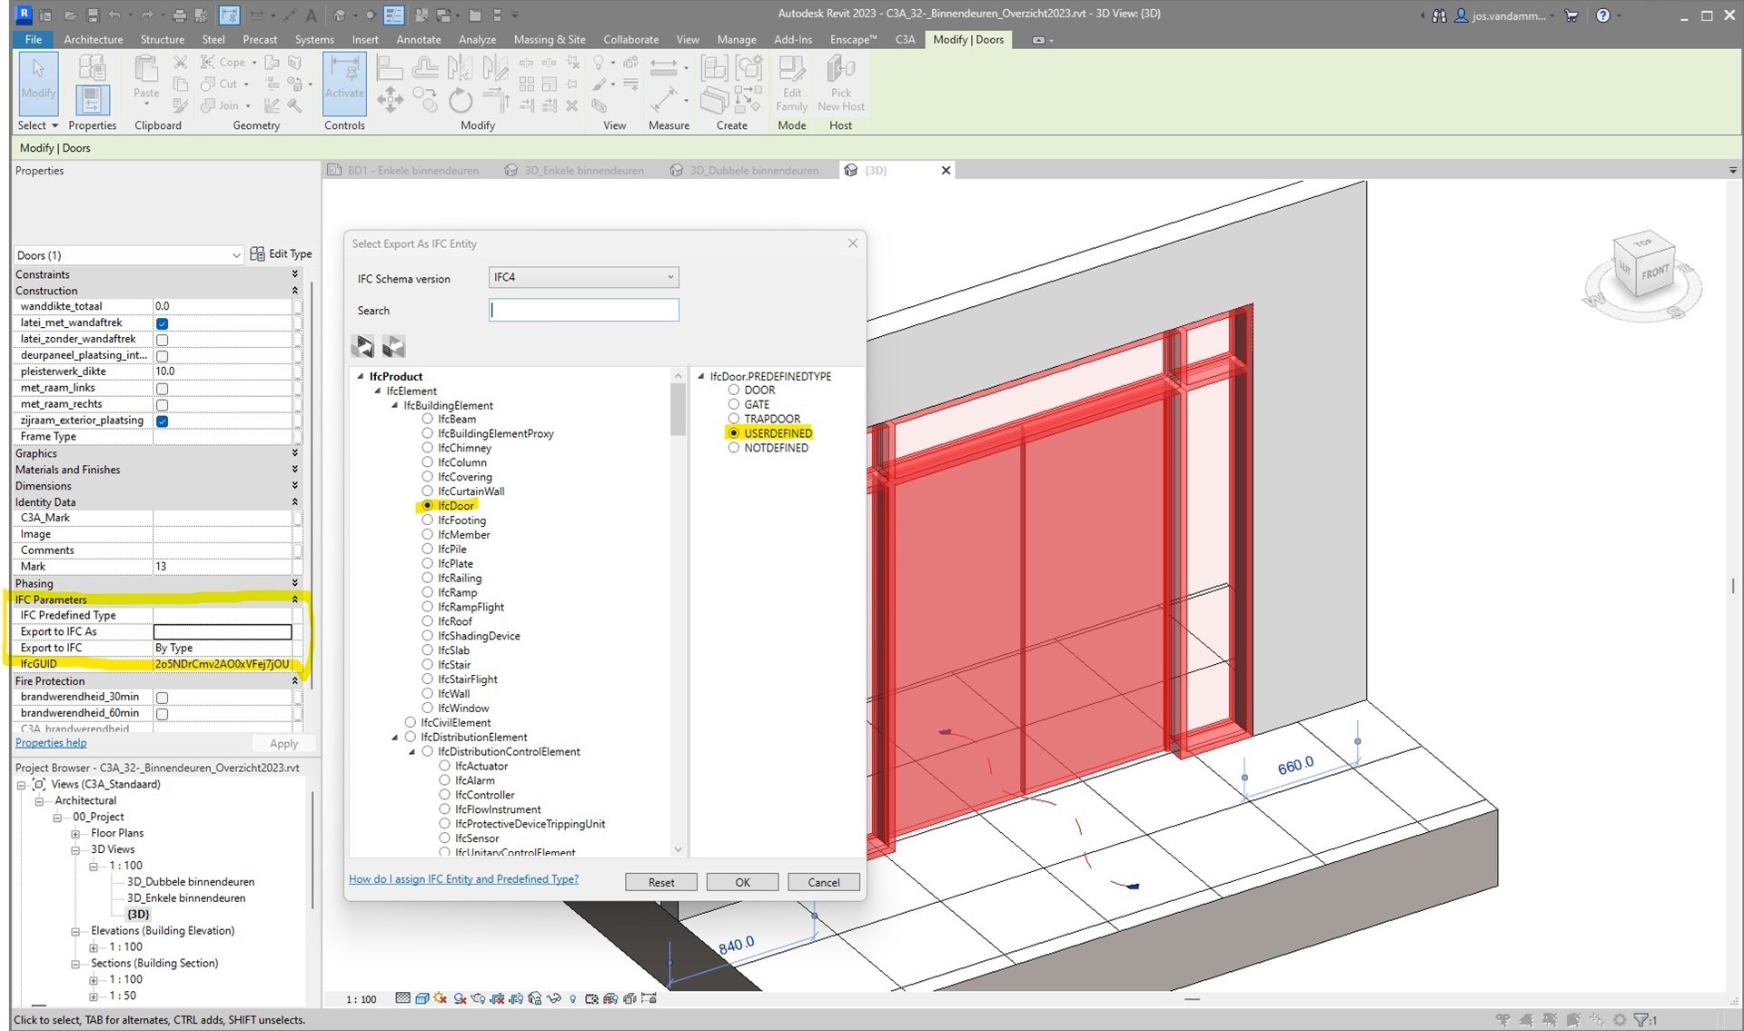Choose the DOOR predefined type option
The width and height of the screenshot is (1744, 1031).
pos(734,391)
